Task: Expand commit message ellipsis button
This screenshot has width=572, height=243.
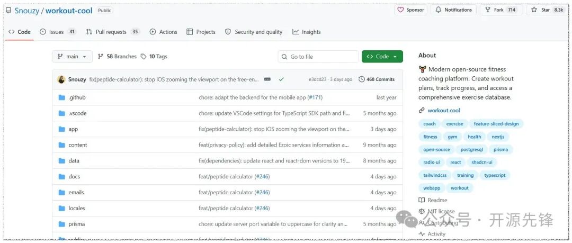Action: point(267,79)
